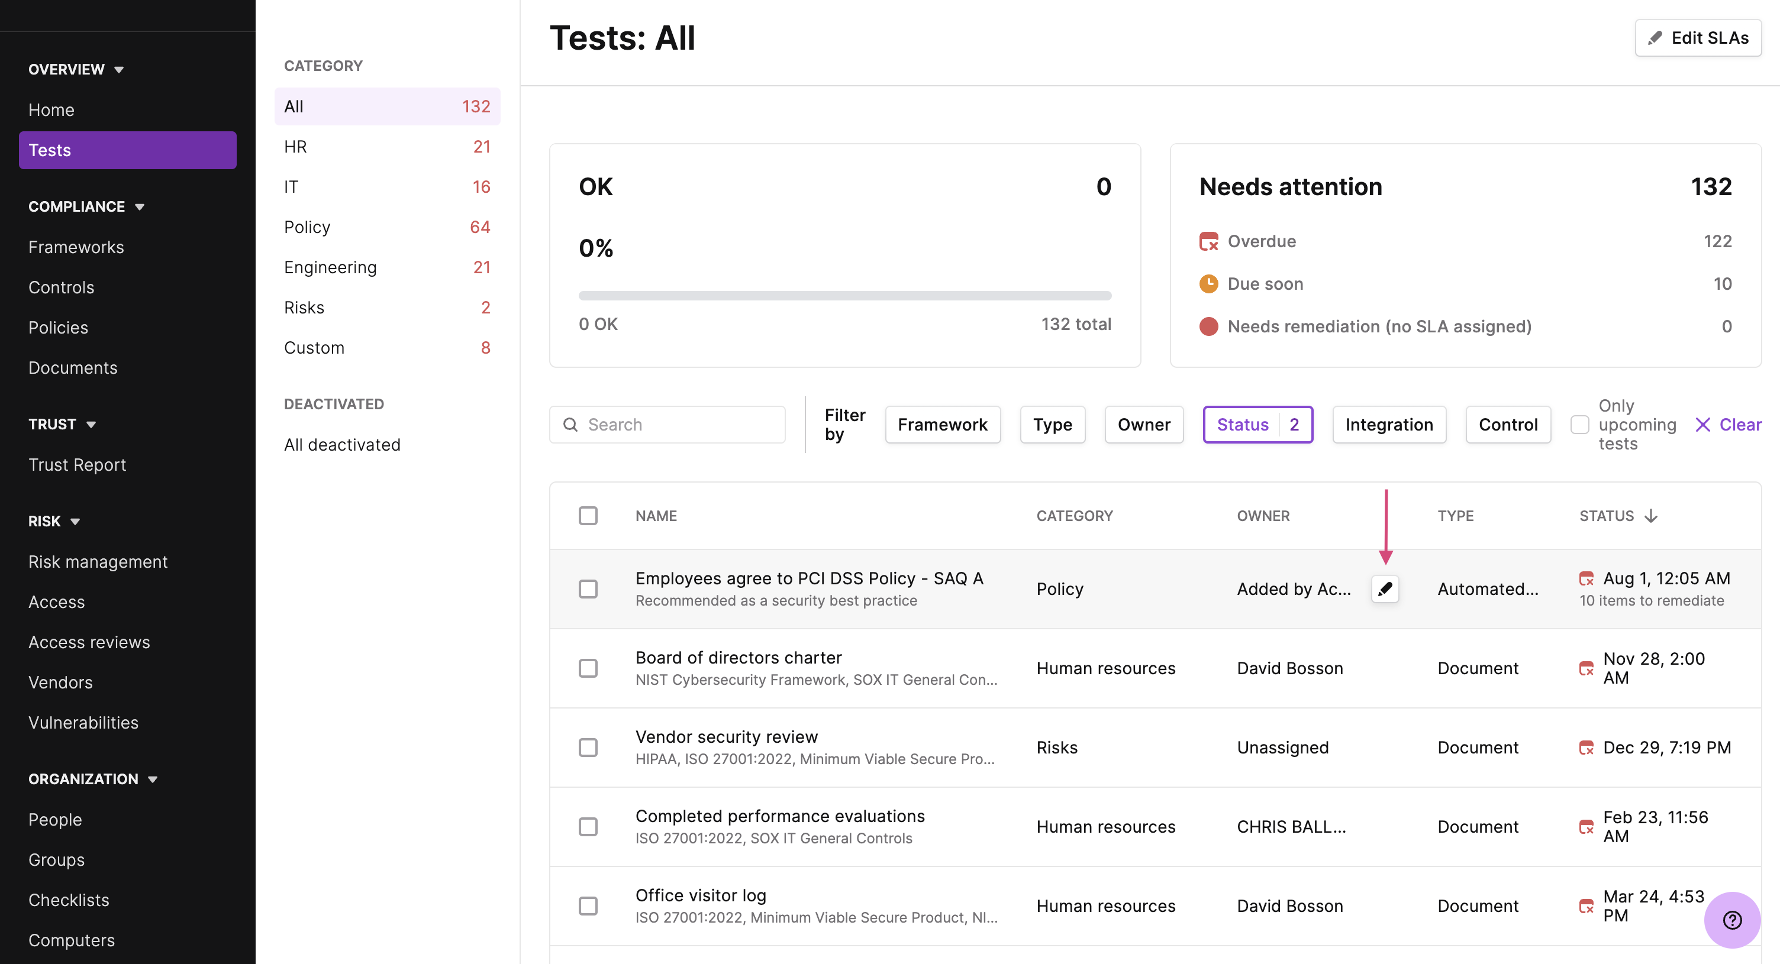Open the Framework filter dropdown
Screen dimensions: 1780x964
coord(943,425)
